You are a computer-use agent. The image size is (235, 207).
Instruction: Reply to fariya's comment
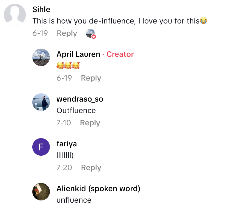coord(91,168)
